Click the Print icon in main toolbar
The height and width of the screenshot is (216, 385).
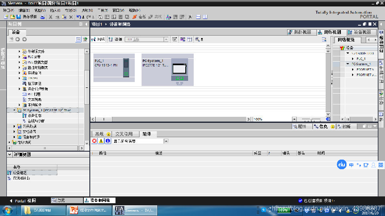pyautogui.click(x=43, y=17)
